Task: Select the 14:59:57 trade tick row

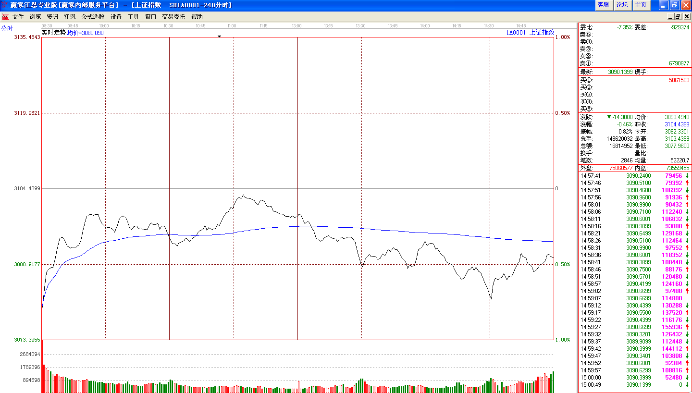Action: coord(634,370)
